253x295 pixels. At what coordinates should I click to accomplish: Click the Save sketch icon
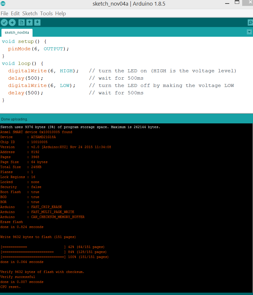(37, 22)
